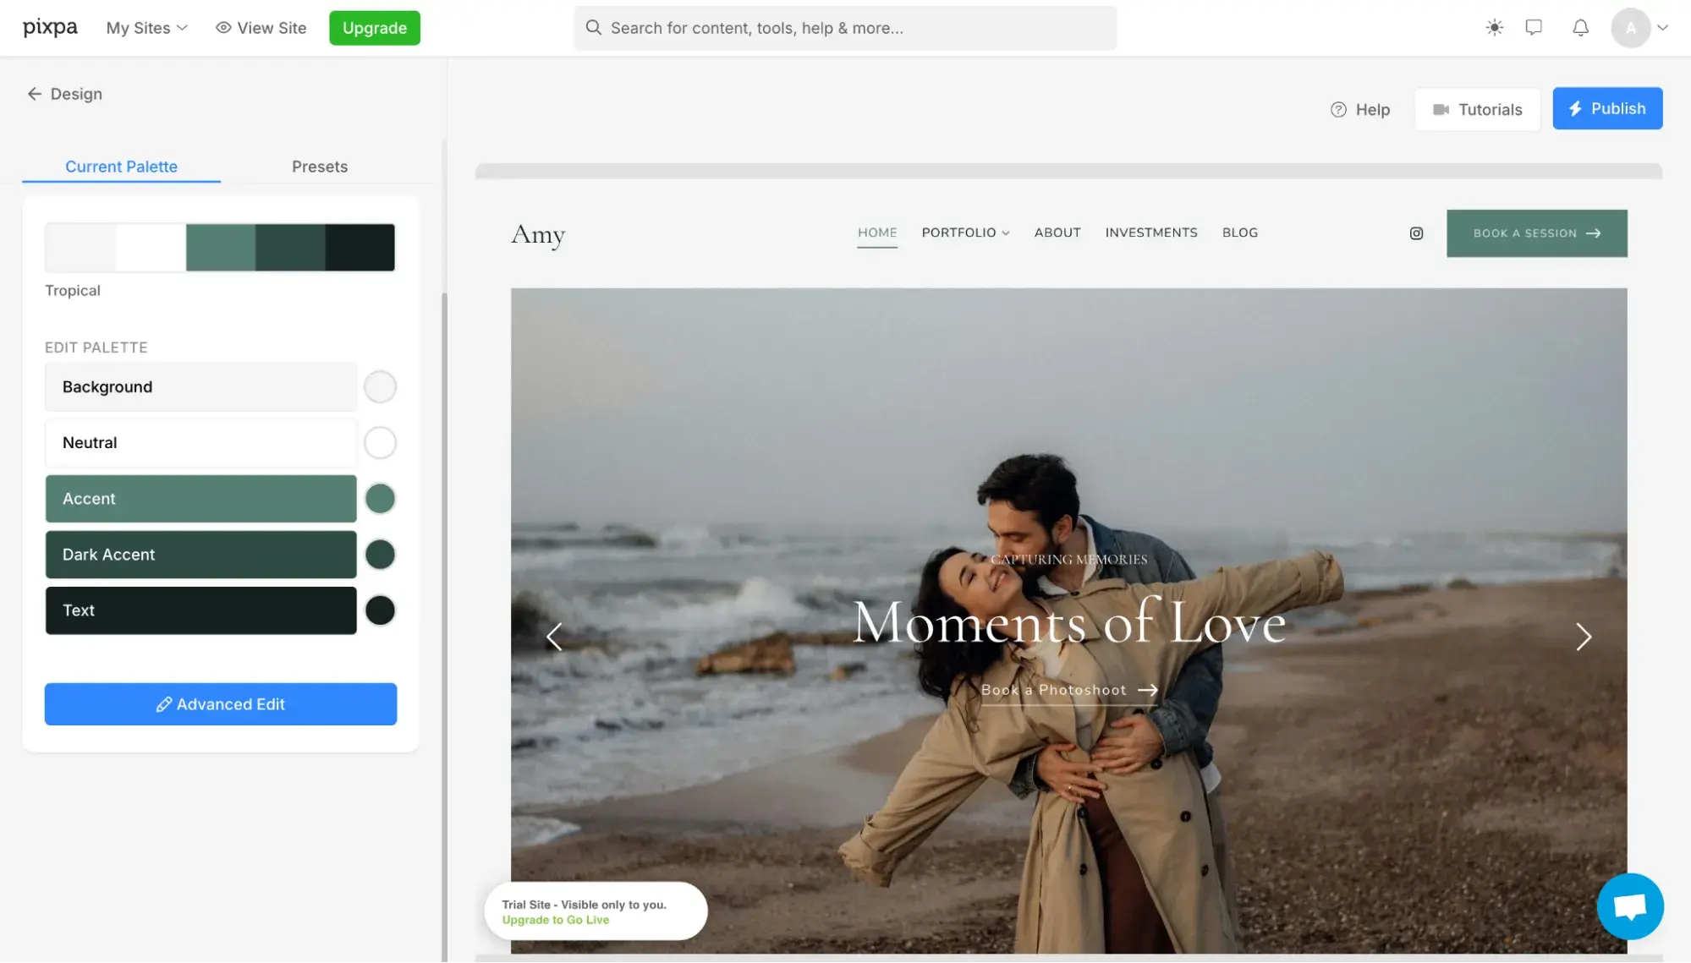Select ABOUT in the site navigation
This screenshot has width=1691, height=963.
pos(1057,233)
